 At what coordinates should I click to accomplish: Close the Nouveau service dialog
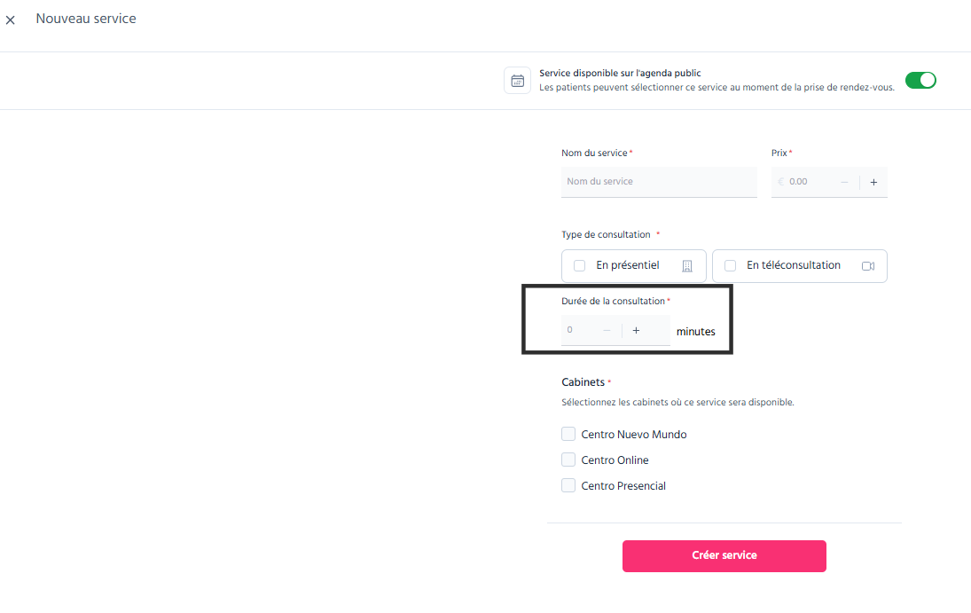pyautogui.click(x=11, y=20)
